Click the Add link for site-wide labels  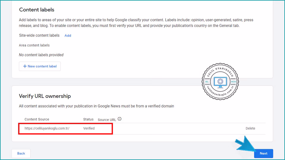tap(68, 36)
